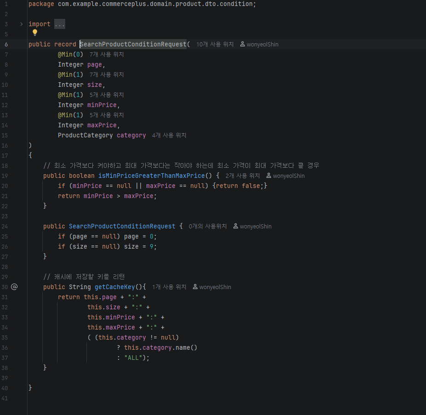The height and width of the screenshot is (415, 426).
Task: Click the "ALL" string literal
Action: (133, 358)
